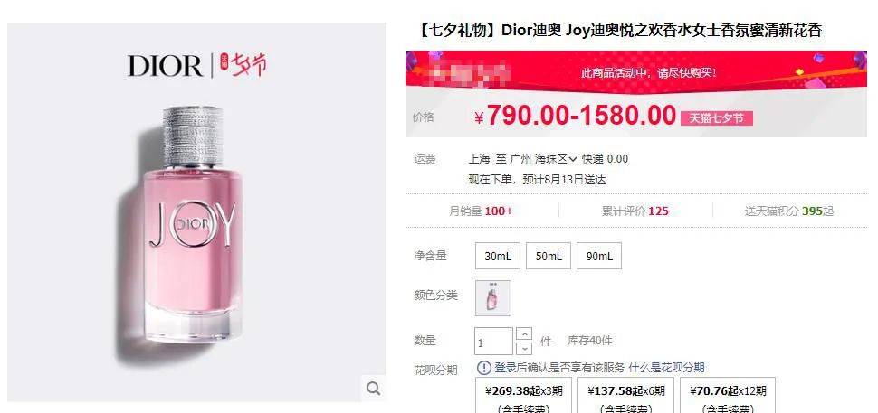Select the ¥70.76 x12期 installment option
878x413 pixels.
tap(728, 395)
